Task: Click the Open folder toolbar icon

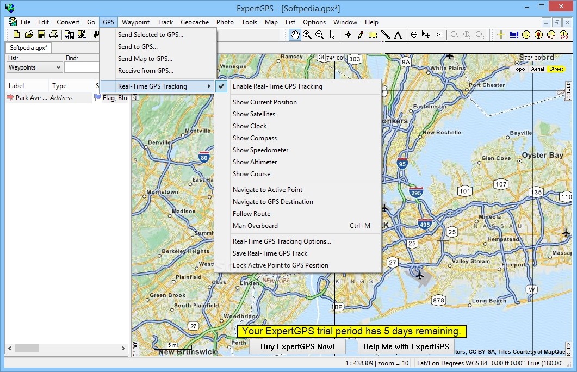Action: click(29, 35)
